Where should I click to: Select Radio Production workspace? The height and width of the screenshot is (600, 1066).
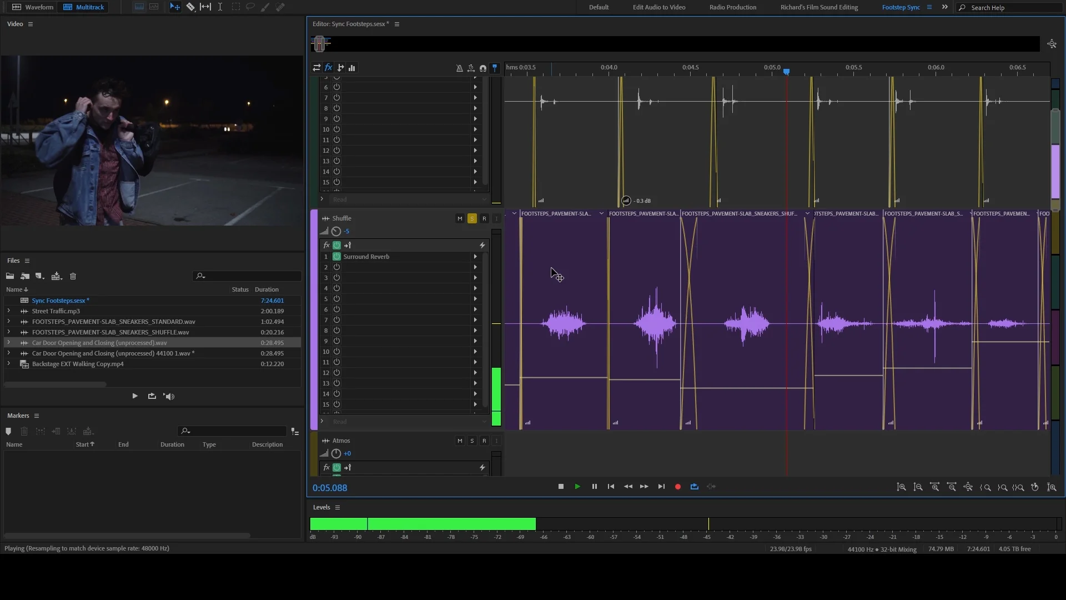[732, 7]
